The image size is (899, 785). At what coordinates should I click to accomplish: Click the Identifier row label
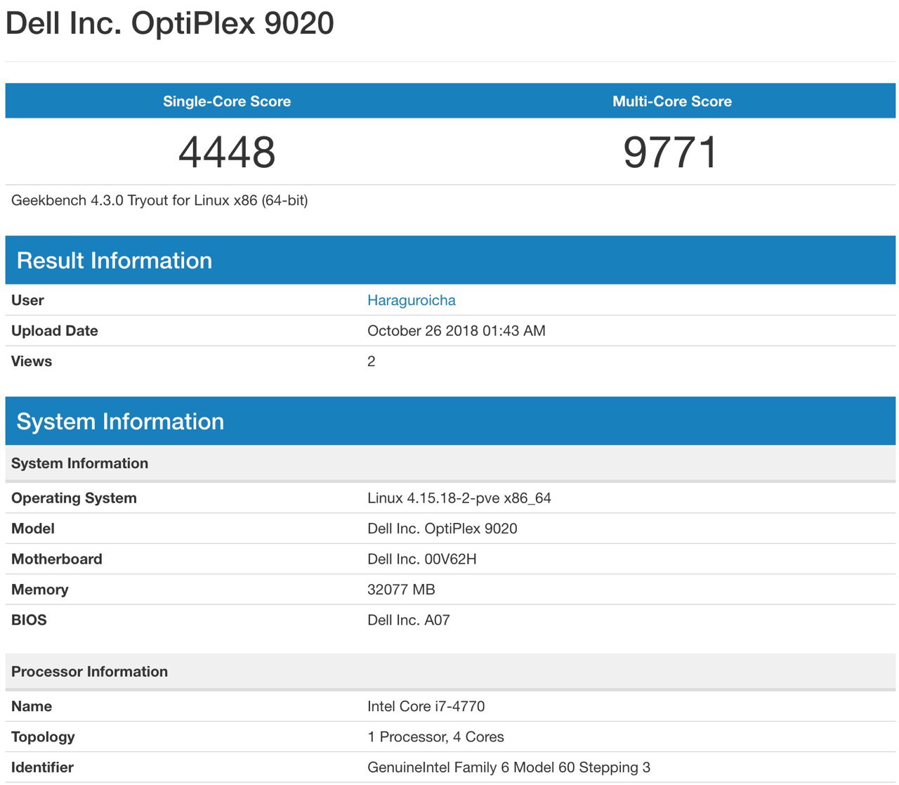coord(42,767)
